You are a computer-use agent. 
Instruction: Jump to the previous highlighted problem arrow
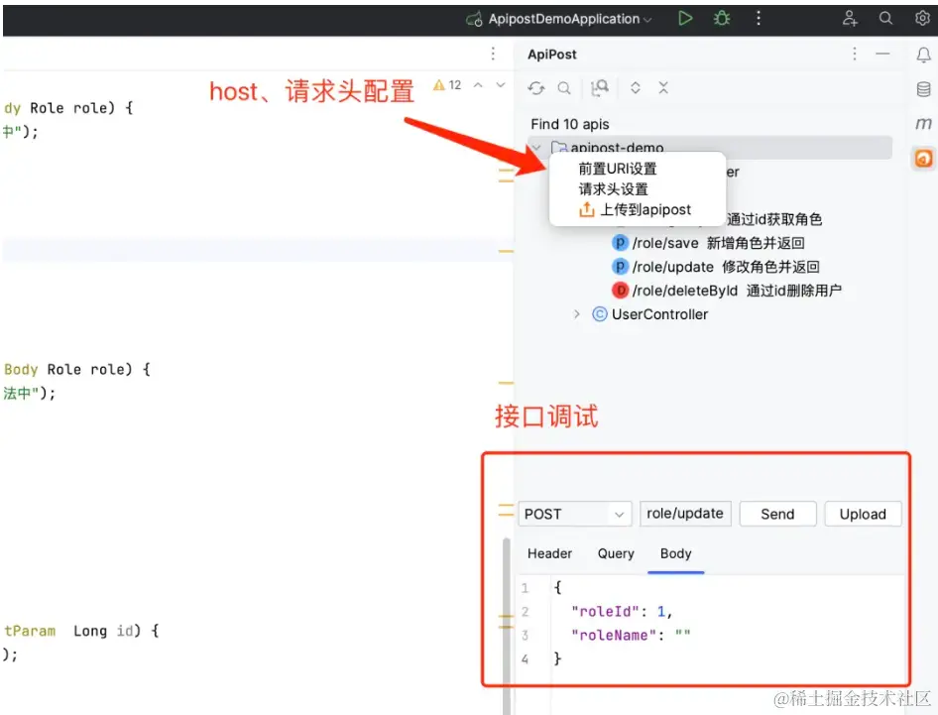478,85
